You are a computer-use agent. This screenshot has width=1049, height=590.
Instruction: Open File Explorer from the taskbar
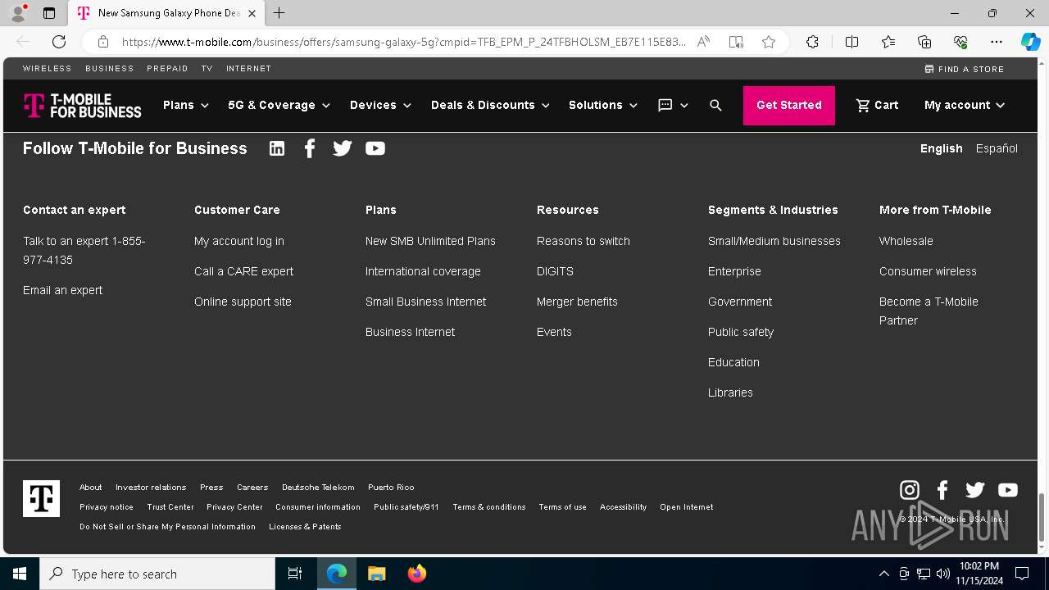[377, 574]
